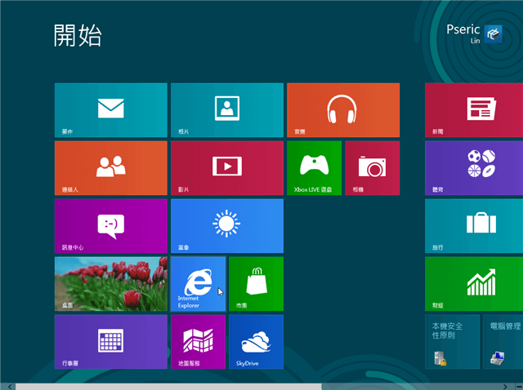Screen dimensions: 523x390
Task: Click the Pseric Lin user account picture
Action: [494, 34]
